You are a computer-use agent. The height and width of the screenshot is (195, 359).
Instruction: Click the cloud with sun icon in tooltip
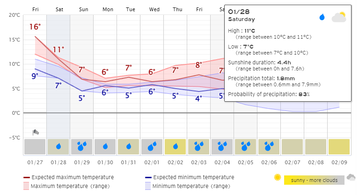coord(339,17)
